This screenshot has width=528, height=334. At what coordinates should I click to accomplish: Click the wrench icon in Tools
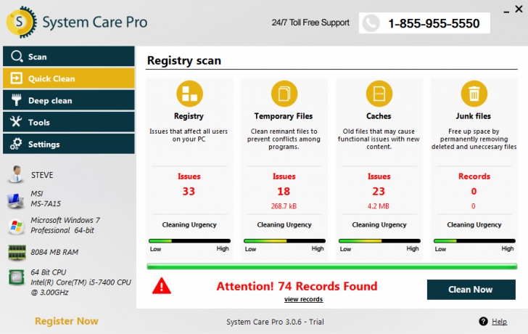[x=16, y=122]
